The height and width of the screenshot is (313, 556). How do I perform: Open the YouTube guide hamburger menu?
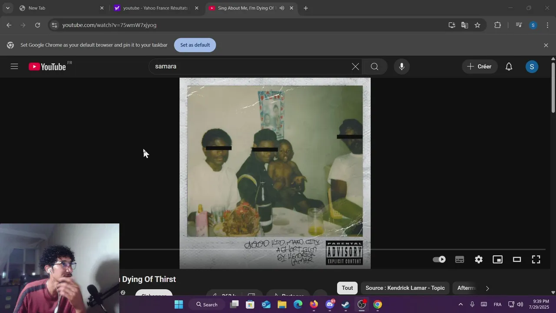click(x=14, y=67)
